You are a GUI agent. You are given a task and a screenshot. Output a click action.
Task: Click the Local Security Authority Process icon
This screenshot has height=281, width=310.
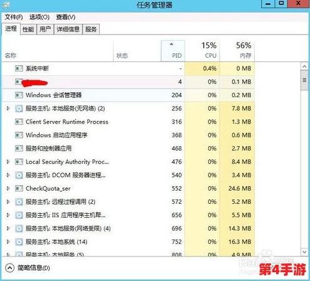pos(19,162)
